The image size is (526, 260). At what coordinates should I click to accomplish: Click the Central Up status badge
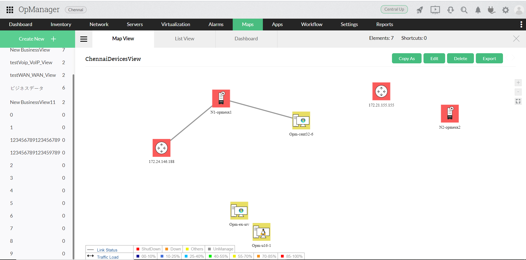point(394,9)
